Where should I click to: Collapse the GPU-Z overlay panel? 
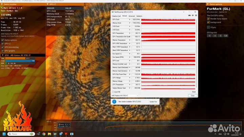pyautogui.click(x=48, y=4)
